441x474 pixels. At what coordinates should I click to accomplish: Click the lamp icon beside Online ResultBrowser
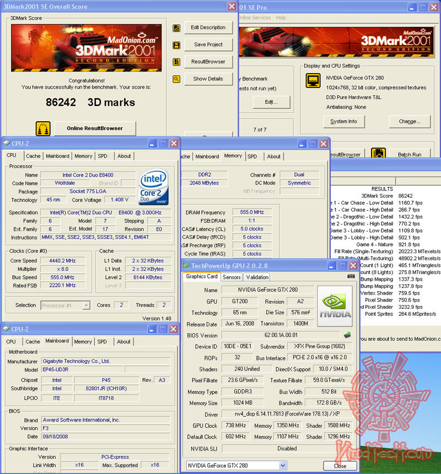click(42, 128)
